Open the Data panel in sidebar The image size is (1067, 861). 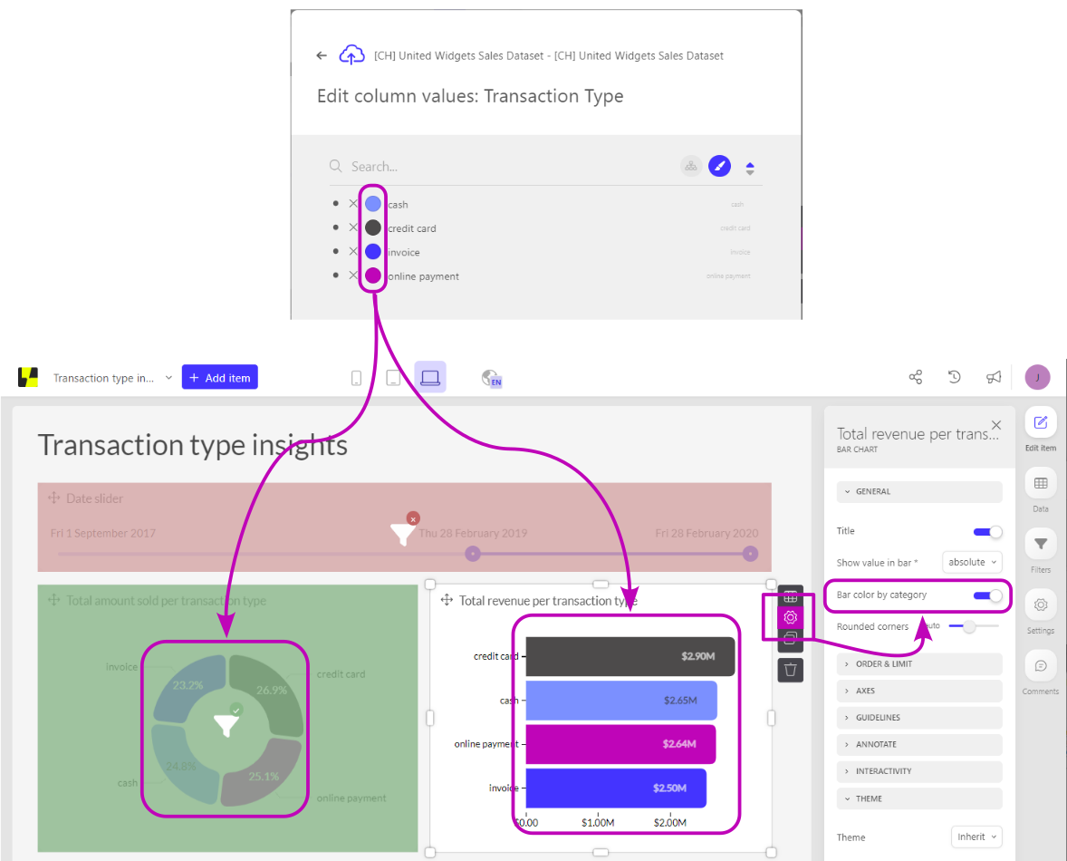[x=1041, y=484]
